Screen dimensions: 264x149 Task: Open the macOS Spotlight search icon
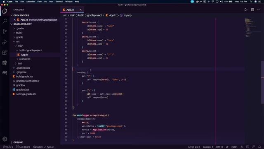click(251, 2)
